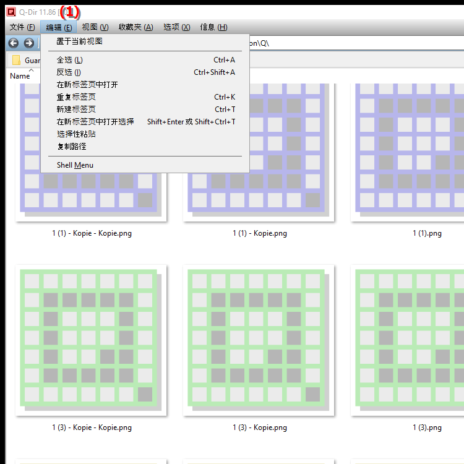Click file name text 1 (3).png
The width and height of the screenshot is (464, 464).
pyautogui.click(x=427, y=427)
